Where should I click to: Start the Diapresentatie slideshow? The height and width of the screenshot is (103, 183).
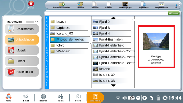161,5
